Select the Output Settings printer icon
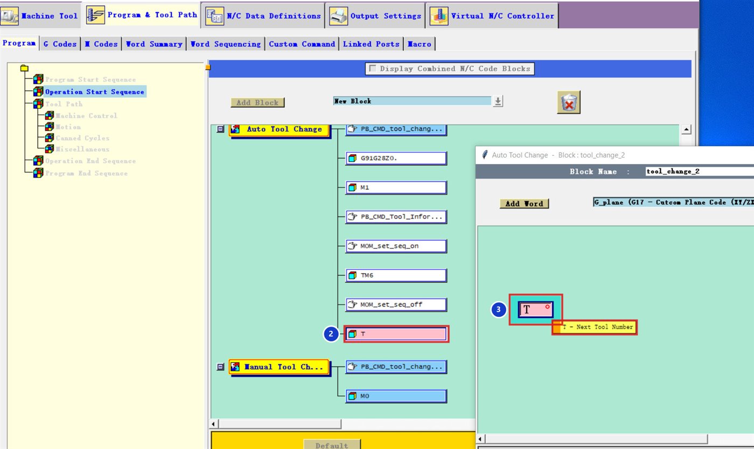The width and height of the screenshot is (754, 449). click(x=338, y=16)
